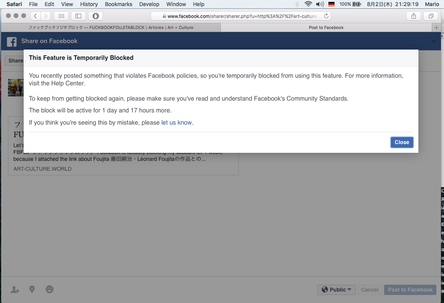Click the feeling/activity smiley icon

pyautogui.click(x=50, y=289)
